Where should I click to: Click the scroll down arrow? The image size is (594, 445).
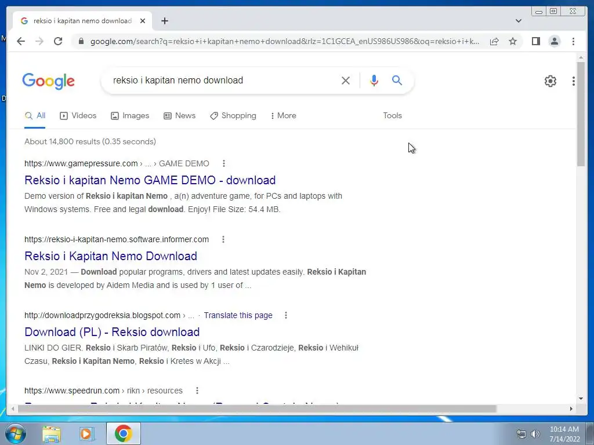point(581,399)
